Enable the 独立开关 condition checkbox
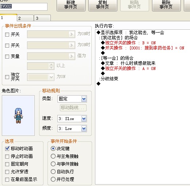 tap(7, 77)
